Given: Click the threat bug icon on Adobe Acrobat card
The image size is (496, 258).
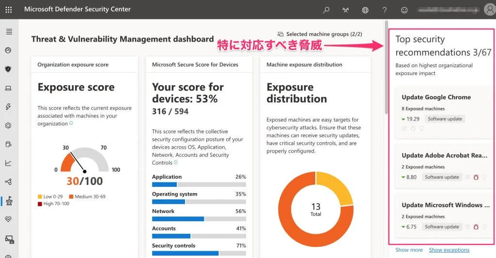Looking at the screenshot, I should [476, 177].
